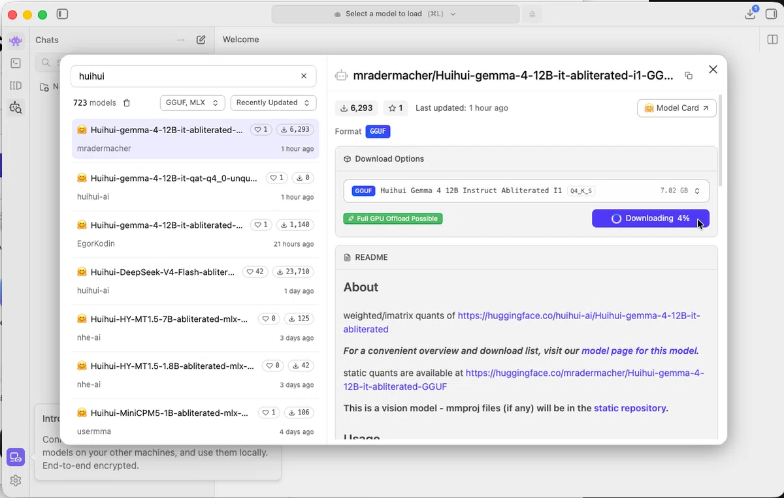This screenshot has width=784, height=498.
Task: Open the Select a model to load dropdown
Action: click(x=395, y=14)
